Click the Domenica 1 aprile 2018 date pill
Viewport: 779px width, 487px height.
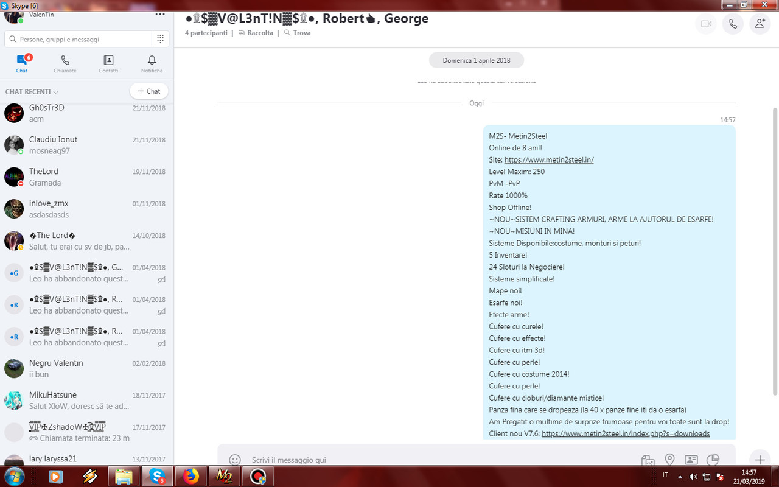(x=477, y=60)
